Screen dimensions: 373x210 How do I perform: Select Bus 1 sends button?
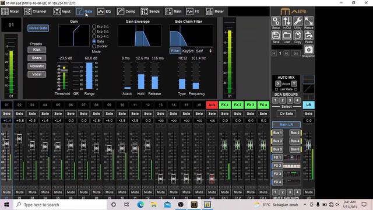pyautogui.click(x=277, y=133)
